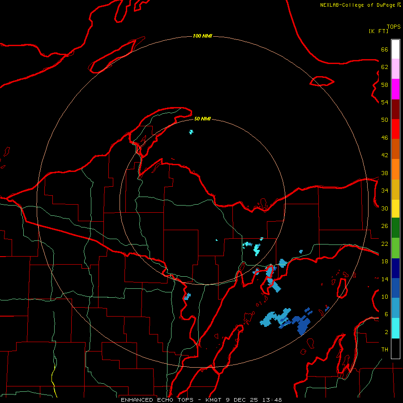Screen dimensions: 403x403
Task: Click the KMQT station identifier in caption
Action: tap(214, 400)
